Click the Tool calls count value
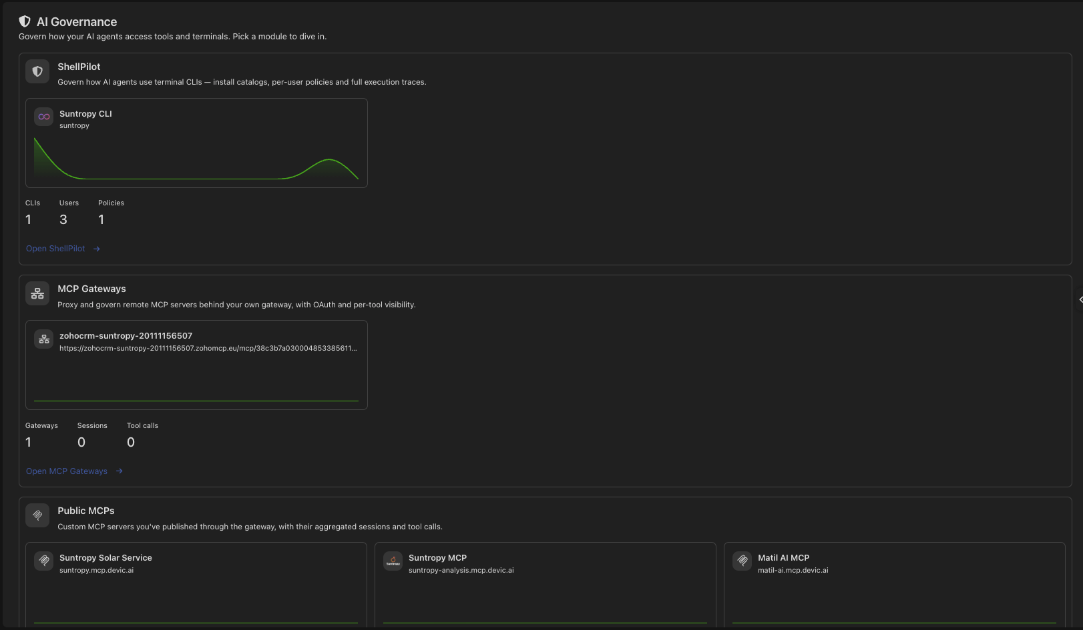Screen dimensions: 1083x630 click(x=131, y=442)
